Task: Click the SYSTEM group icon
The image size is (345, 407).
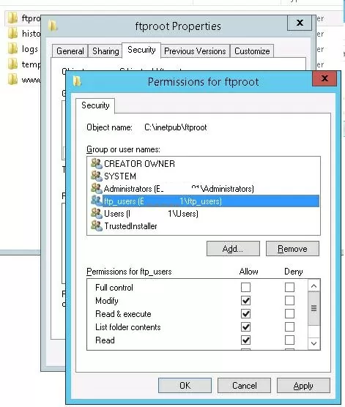Action: tap(97, 176)
